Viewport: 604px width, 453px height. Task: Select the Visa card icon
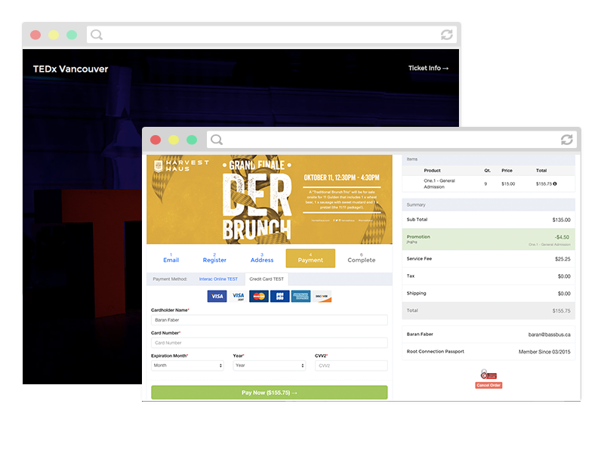coord(217,296)
